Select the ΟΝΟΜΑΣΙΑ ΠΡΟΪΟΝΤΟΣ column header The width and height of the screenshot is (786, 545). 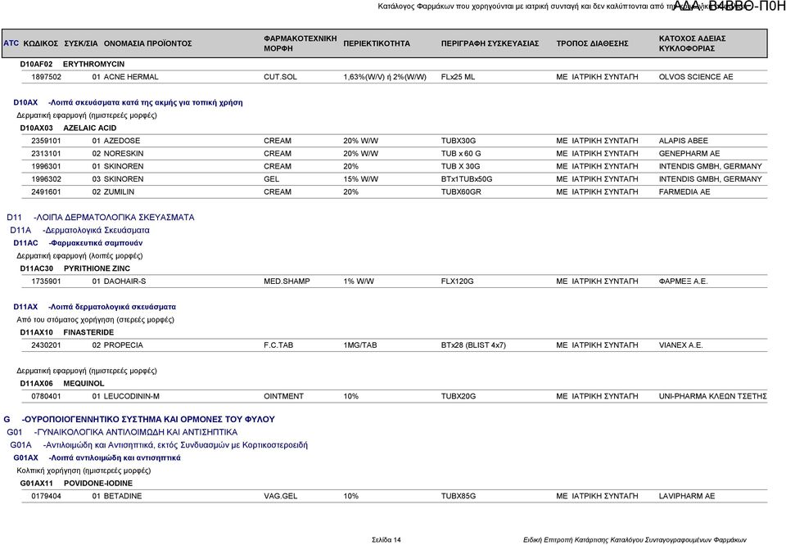coord(148,43)
